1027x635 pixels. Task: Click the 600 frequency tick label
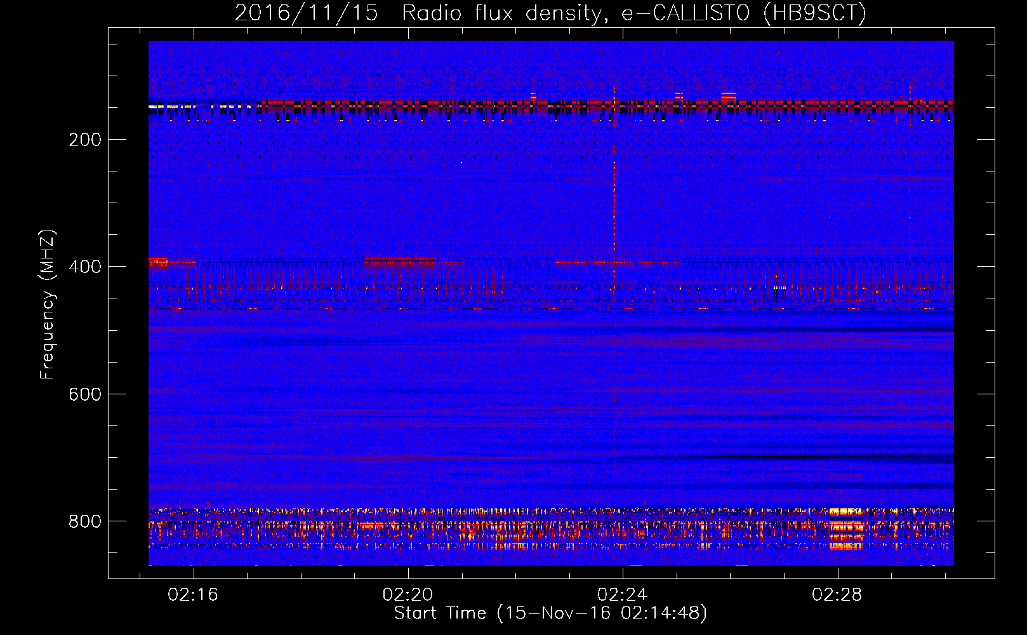point(85,394)
